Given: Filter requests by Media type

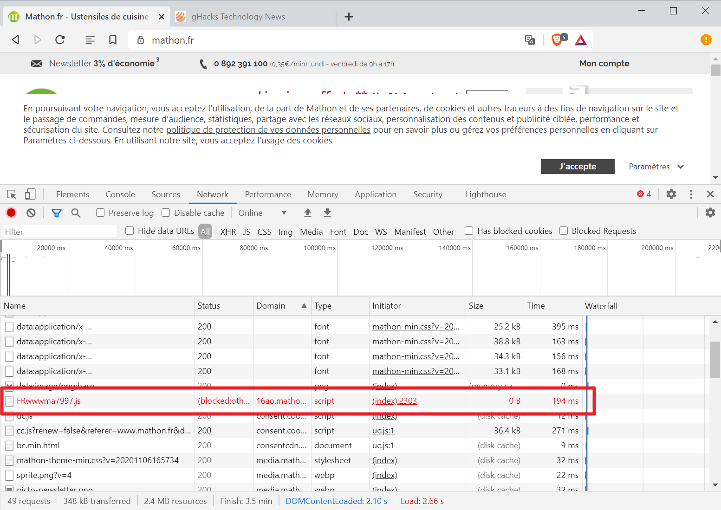Looking at the screenshot, I should pyautogui.click(x=311, y=232).
